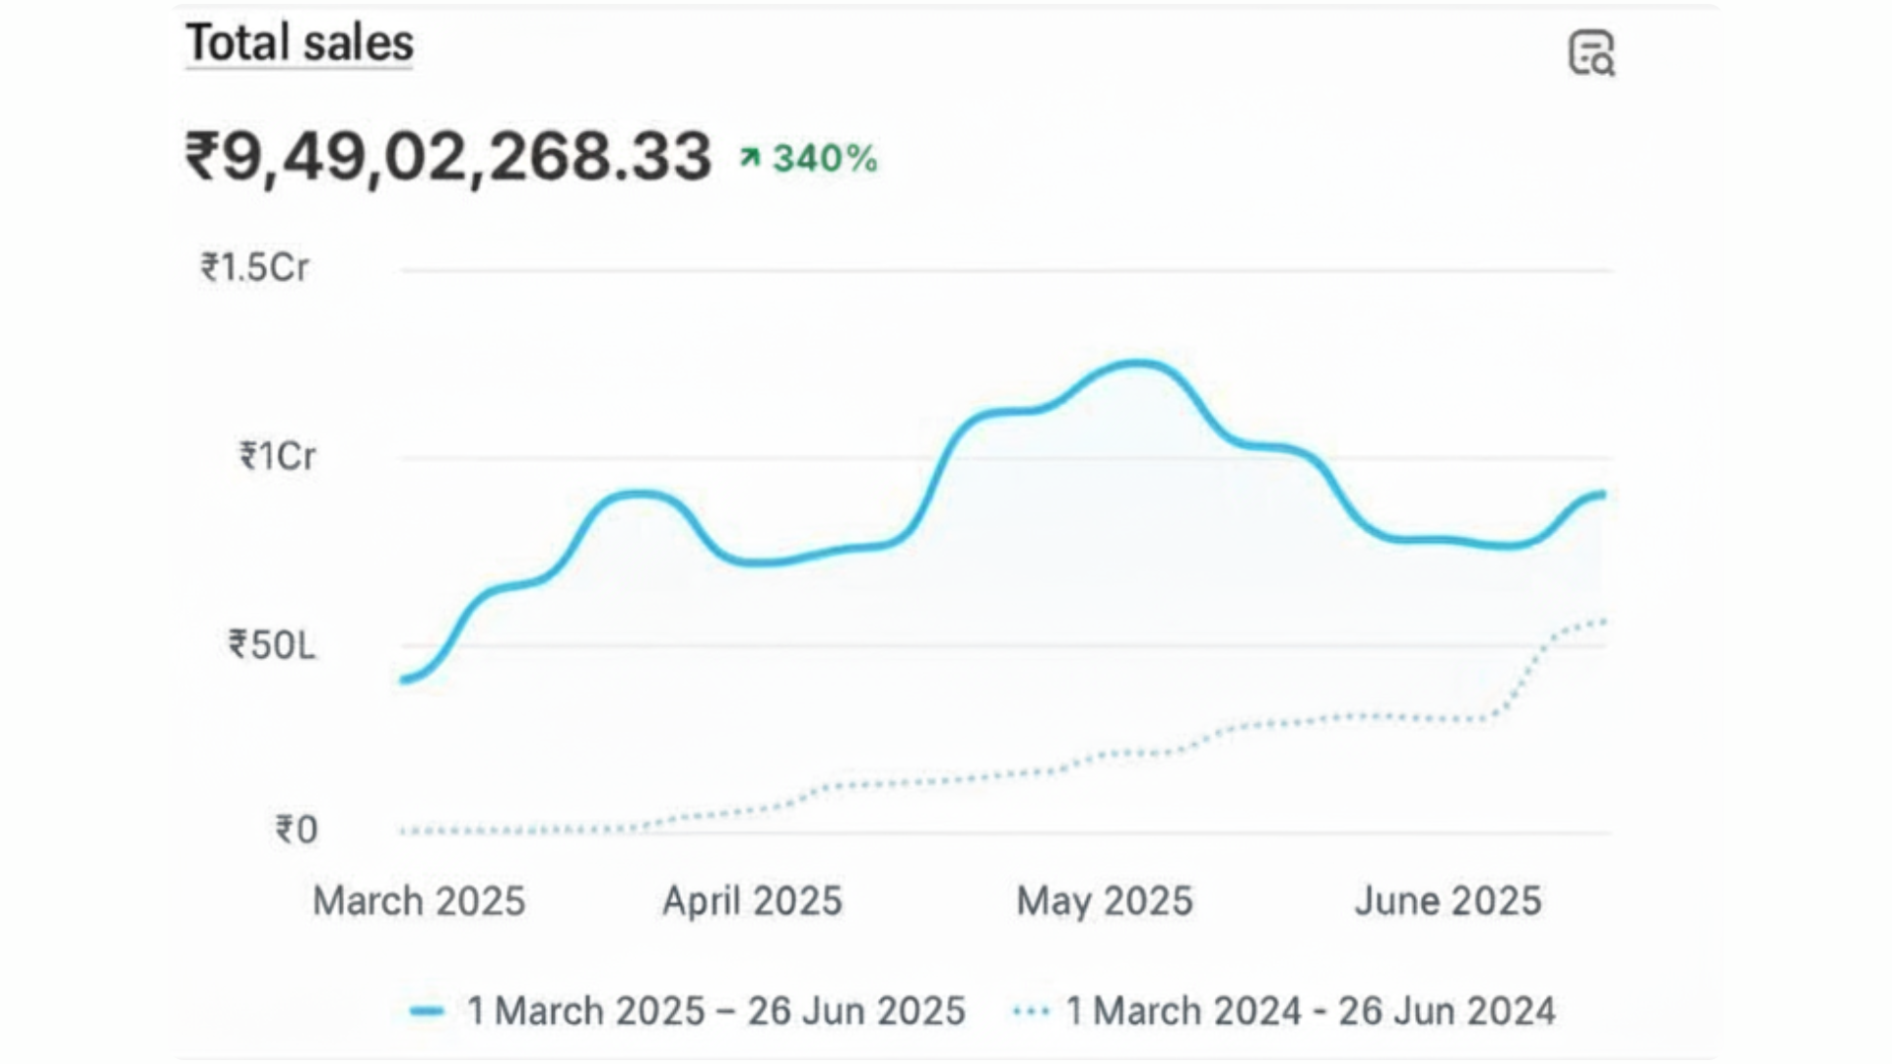
Task: Click the dotted legend line swatch
Action: [1031, 1012]
